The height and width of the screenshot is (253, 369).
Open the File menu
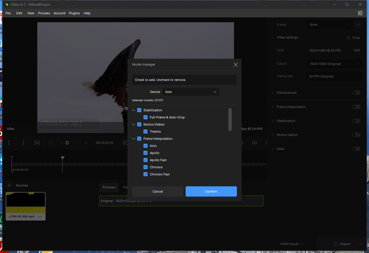coord(8,13)
